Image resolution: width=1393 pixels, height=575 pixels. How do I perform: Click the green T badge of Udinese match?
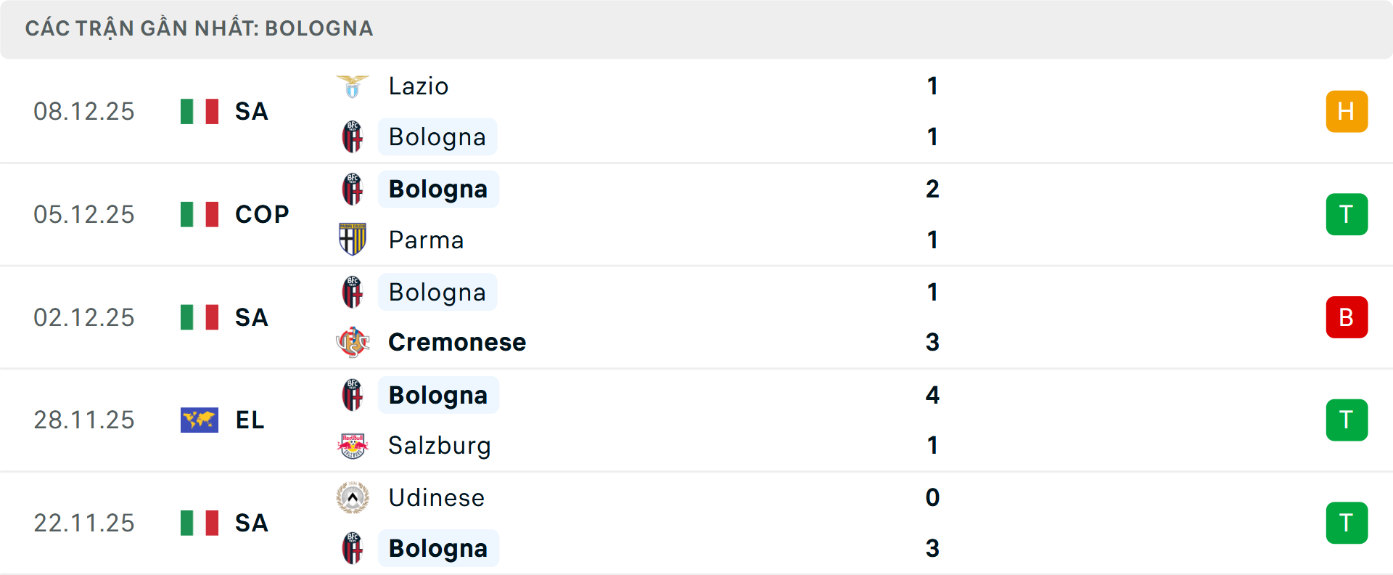pyautogui.click(x=1347, y=523)
